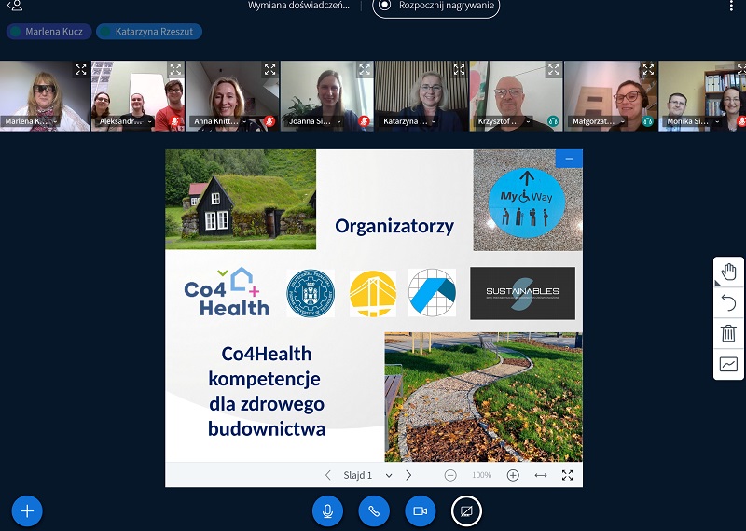
Task: Toggle screen sharing button
Action: tap(467, 511)
